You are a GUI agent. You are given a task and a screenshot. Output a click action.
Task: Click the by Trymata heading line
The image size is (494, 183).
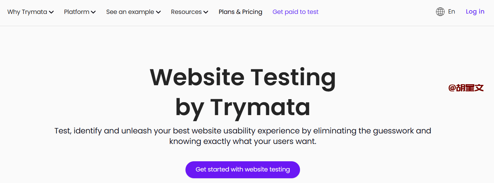pyautogui.click(x=242, y=107)
